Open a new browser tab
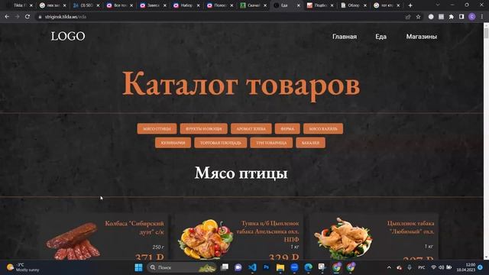The image size is (489, 275). tap(410, 5)
